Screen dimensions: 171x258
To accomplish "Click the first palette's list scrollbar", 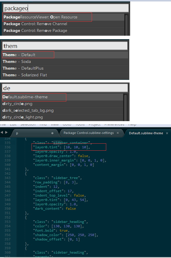I will (x=126, y=25).
